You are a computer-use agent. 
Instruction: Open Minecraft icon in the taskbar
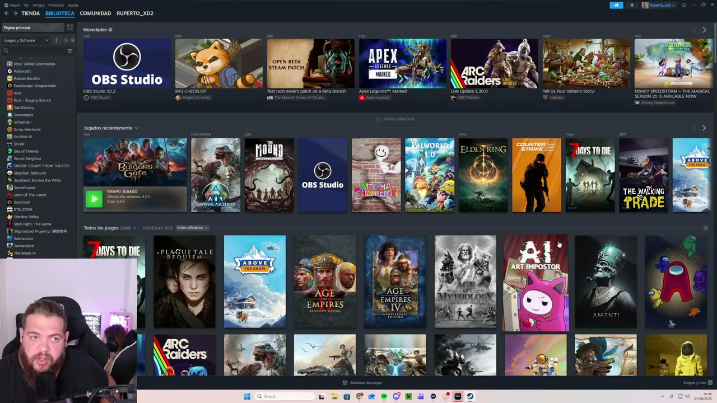tap(408, 396)
